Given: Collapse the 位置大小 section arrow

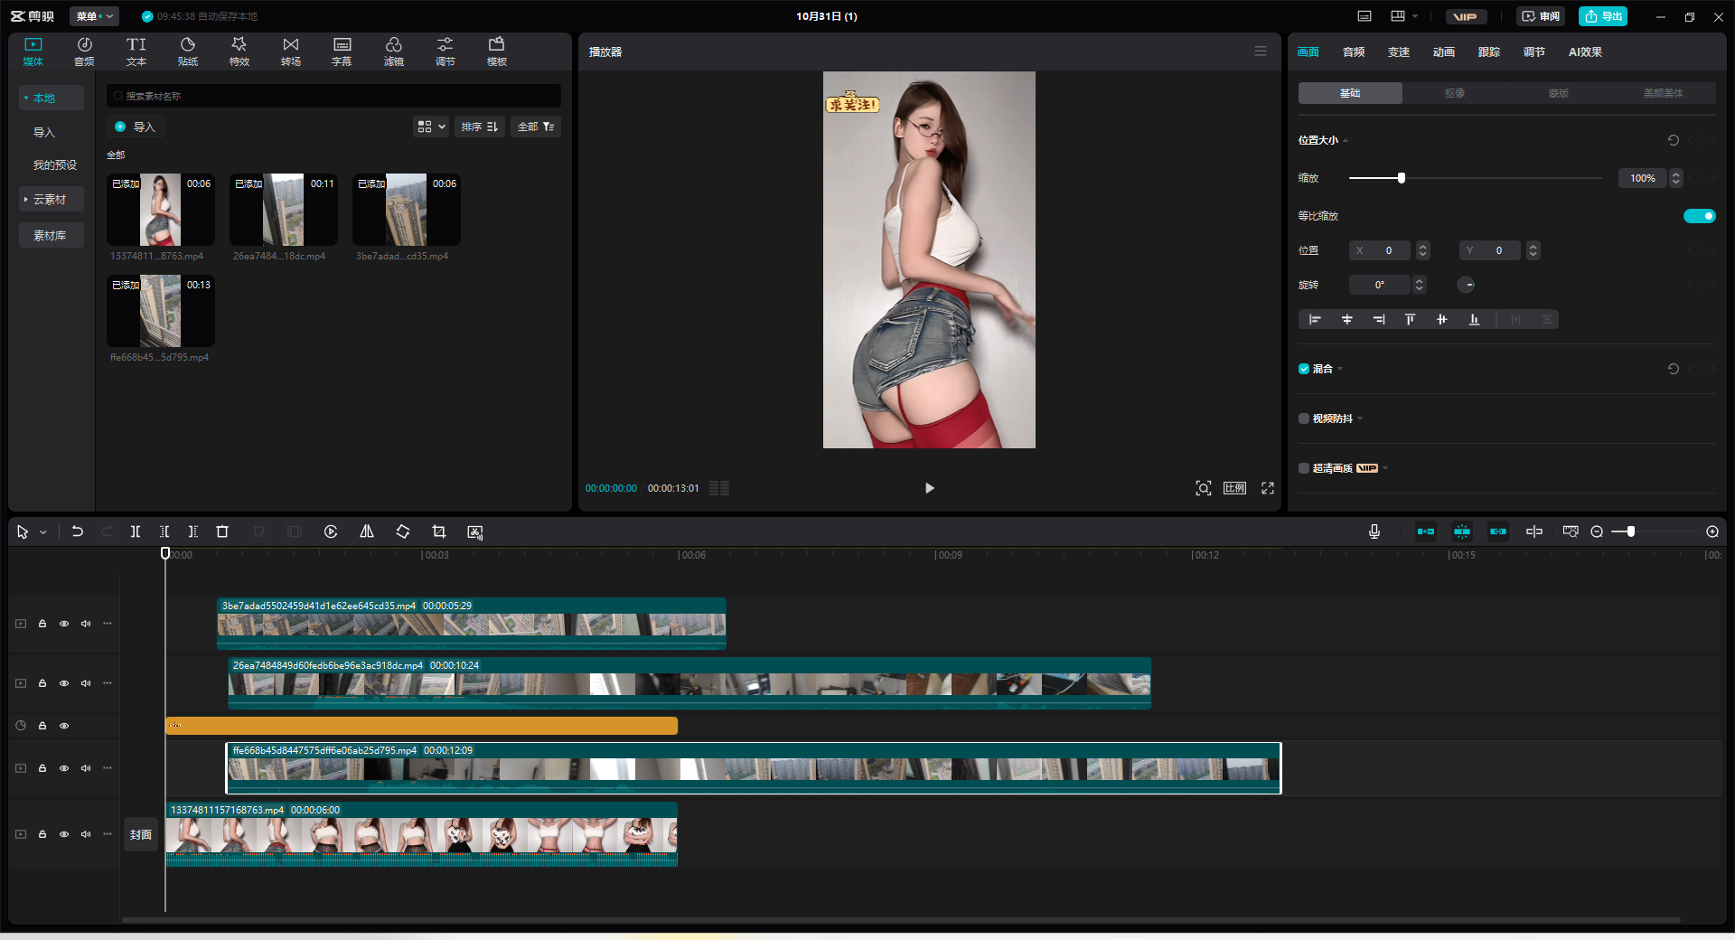Looking at the screenshot, I should (x=1346, y=140).
